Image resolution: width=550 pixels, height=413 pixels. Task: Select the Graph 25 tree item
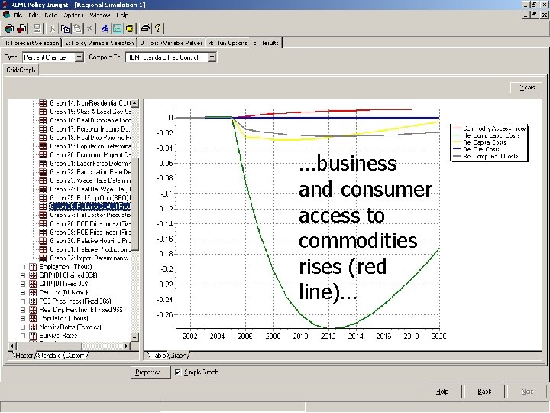[90, 198]
